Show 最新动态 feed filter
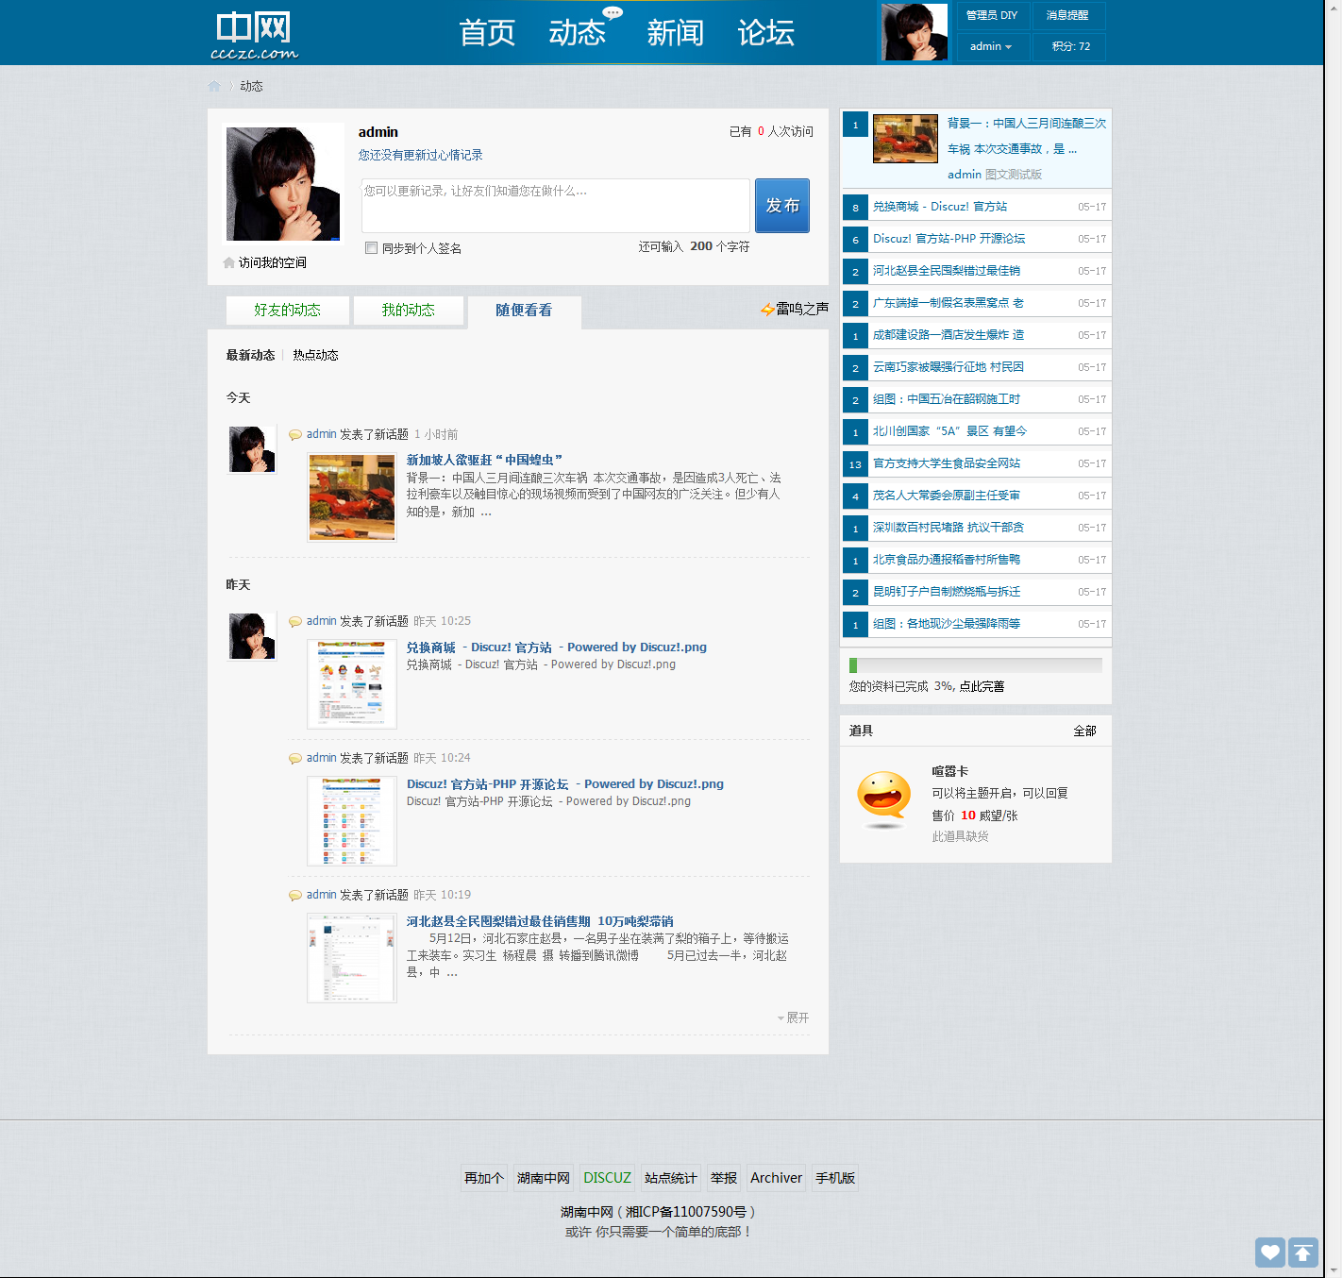1343x1278 pixels. pyautogui.click(x=250, y=355)
